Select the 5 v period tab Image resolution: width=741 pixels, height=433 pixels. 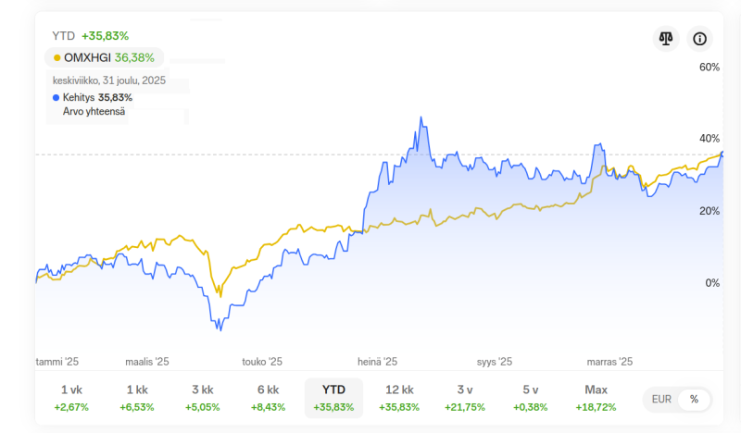(x=531, y=398)
